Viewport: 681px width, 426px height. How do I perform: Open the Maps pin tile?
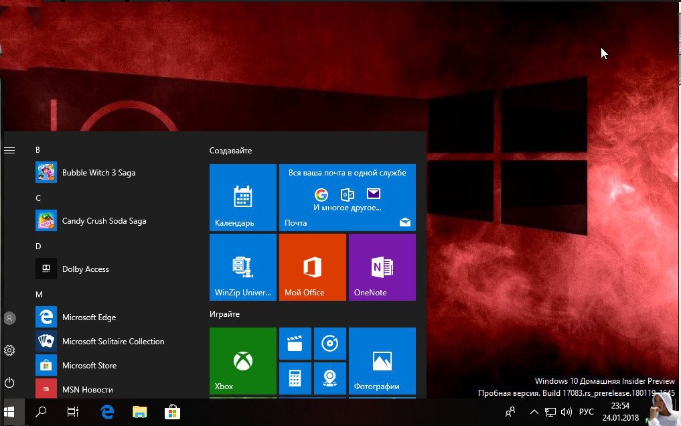click(329, 378)
